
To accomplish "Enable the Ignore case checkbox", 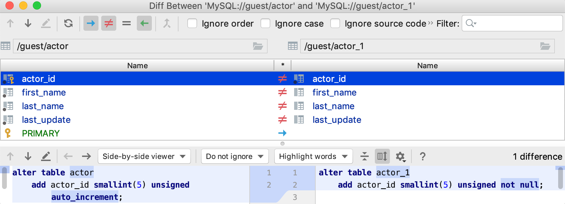I will pos(265,24).
